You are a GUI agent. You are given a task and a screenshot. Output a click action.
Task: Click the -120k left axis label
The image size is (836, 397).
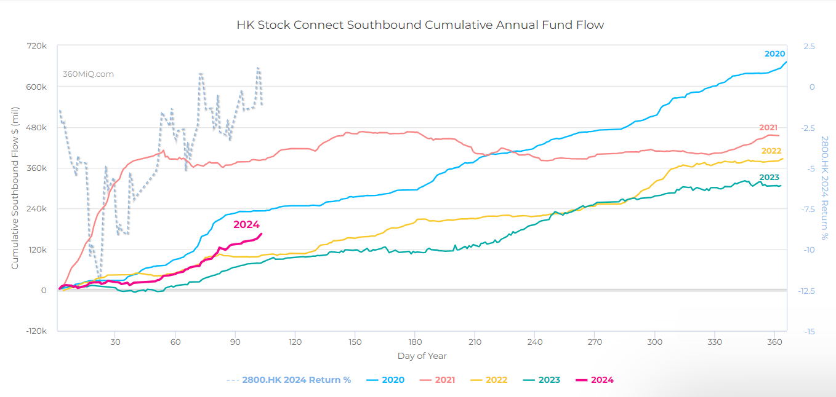point(36,331)
